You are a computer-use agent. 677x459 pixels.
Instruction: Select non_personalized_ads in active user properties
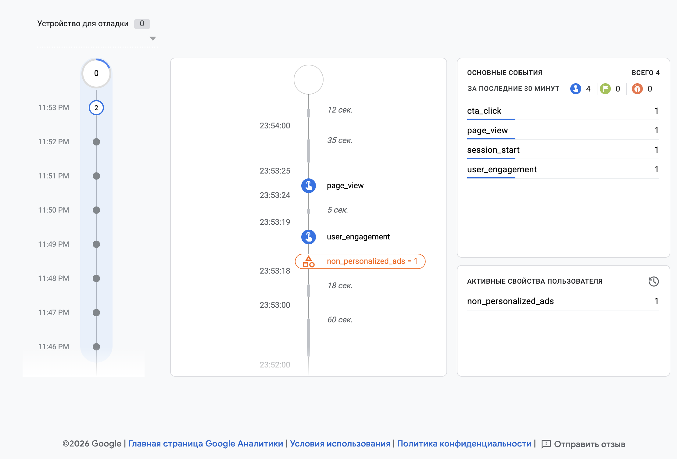click(x=563, y=301)
